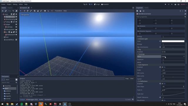Revert Ambient Light Color to default
This screenshot has height=106, width=188.
point(160,41)
